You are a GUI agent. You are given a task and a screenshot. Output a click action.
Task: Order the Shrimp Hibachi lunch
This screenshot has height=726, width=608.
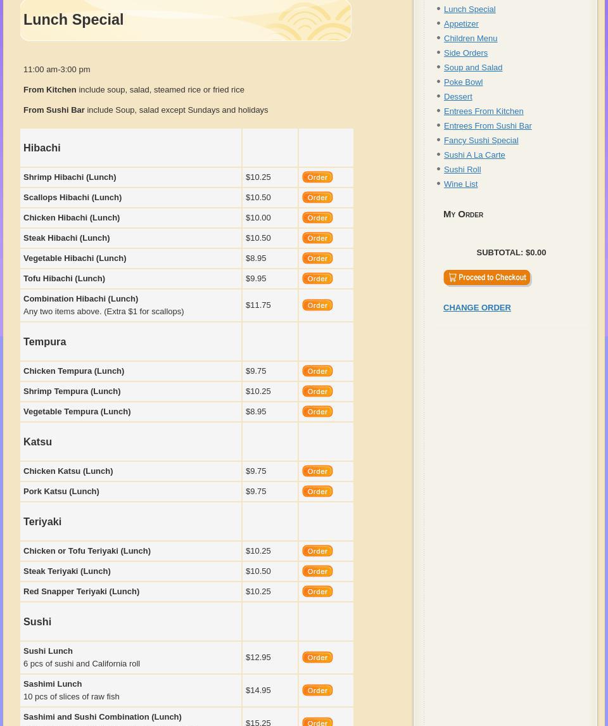317,177
